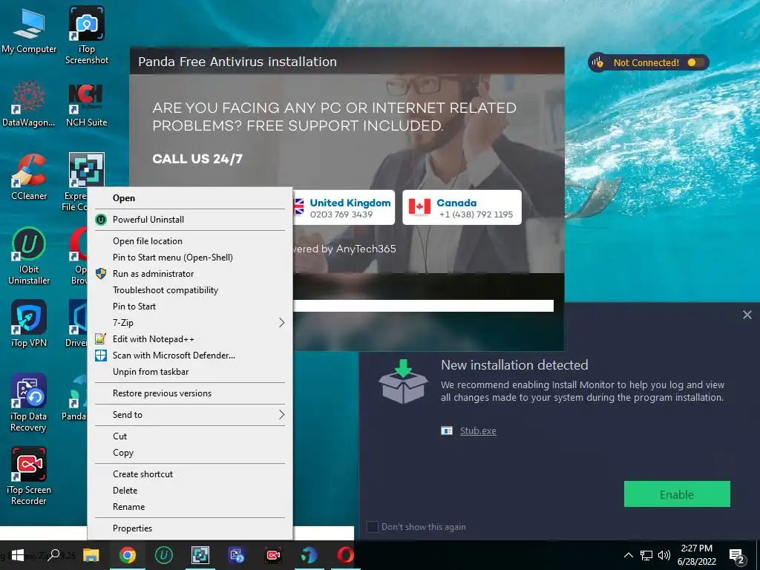Open File Explorer from taskbar
This screenshot has height=570, width=760.
[x=91, y=555]
